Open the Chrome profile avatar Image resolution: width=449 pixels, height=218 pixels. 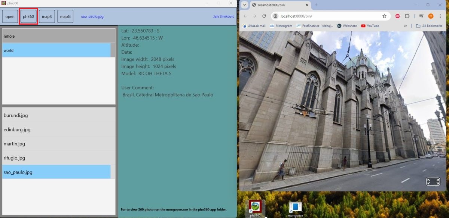coord(431,16)
